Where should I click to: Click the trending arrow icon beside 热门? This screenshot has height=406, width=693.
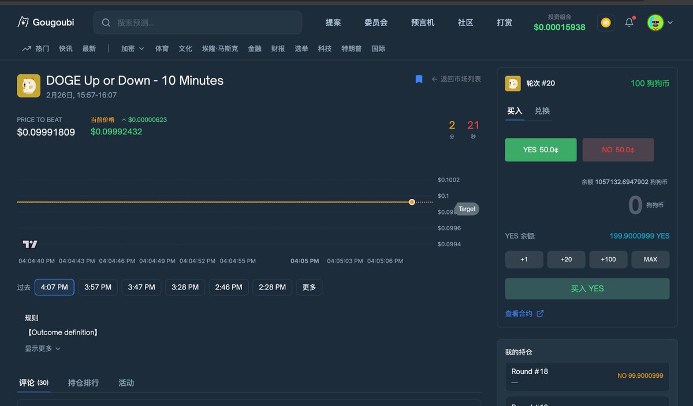tap(27, 48)
